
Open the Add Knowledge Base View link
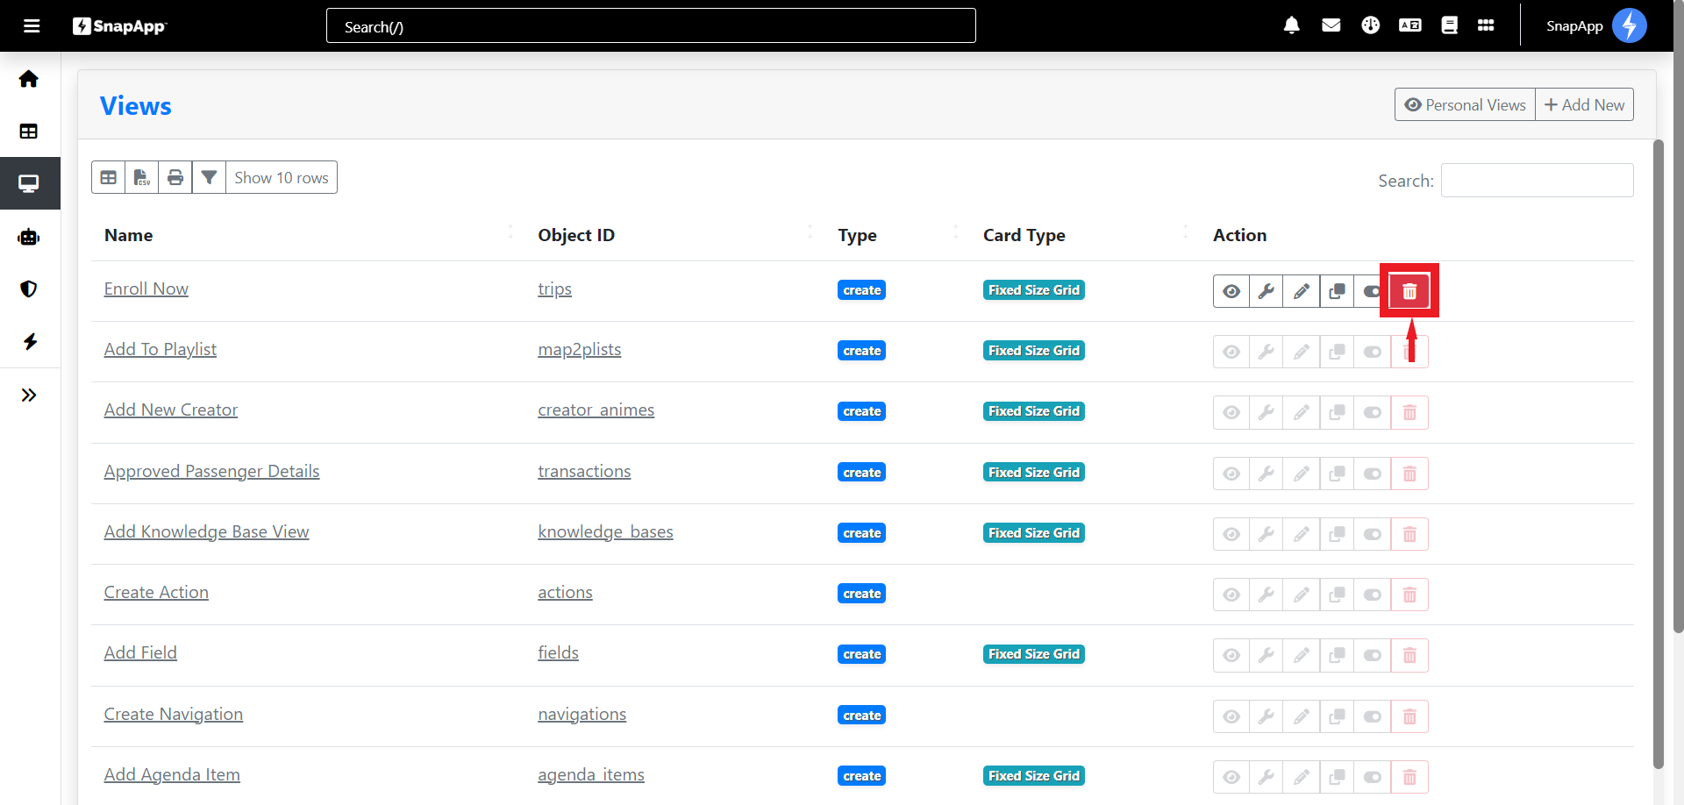(x=206, y=531)
